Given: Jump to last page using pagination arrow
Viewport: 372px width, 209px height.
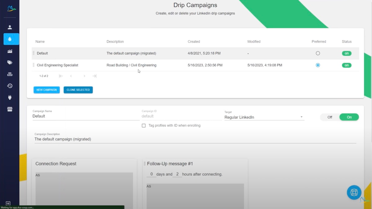Looking at the screenshot, I should coord(94,76).
